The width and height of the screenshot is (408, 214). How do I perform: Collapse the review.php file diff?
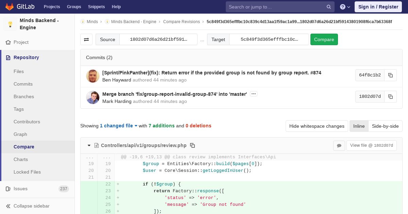[x=89, y=145]
